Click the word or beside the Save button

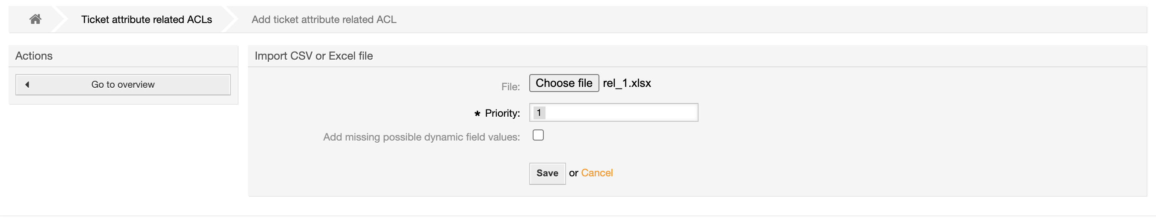pyautogui.click(x=573, y=173)
